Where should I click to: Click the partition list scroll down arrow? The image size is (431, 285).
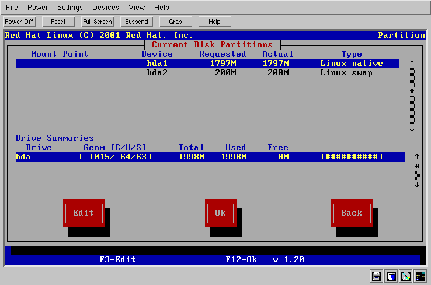click(x=412, y=128)
